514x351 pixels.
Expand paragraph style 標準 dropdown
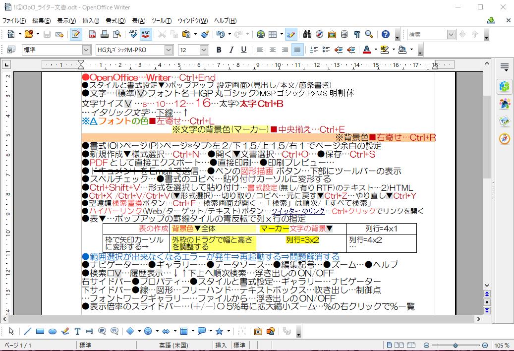87,50
